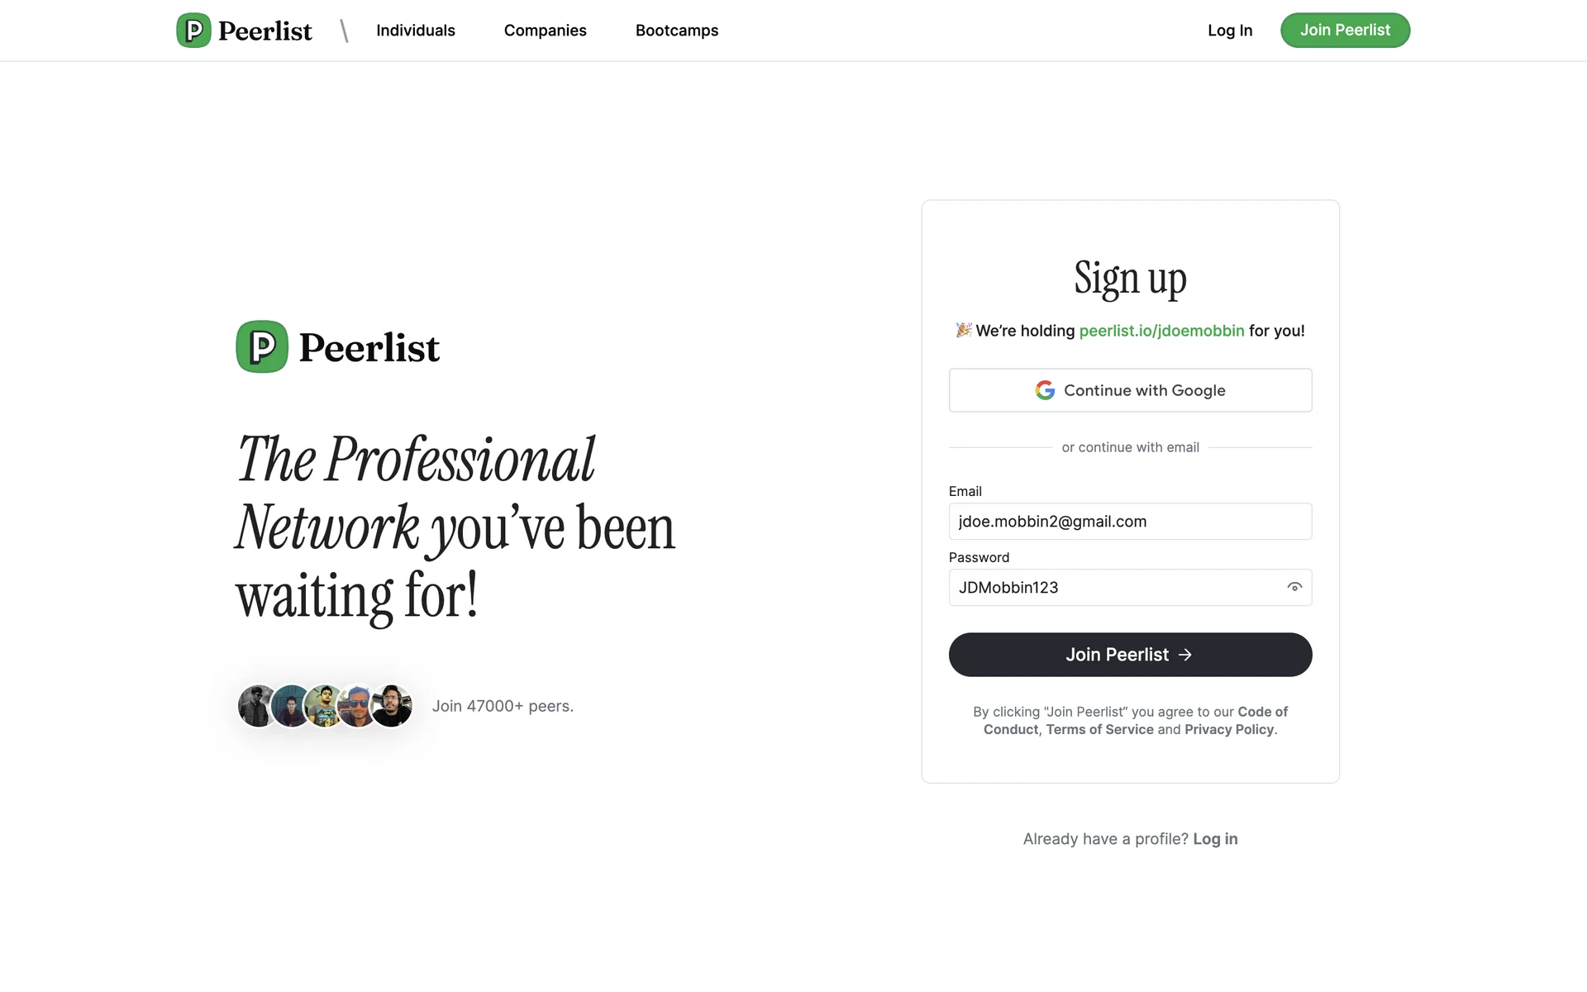This screenshot has height=992, width=1587.
Task: Open the peerlist.io/jdoemobbin profile link
Action: point(1161,331)
